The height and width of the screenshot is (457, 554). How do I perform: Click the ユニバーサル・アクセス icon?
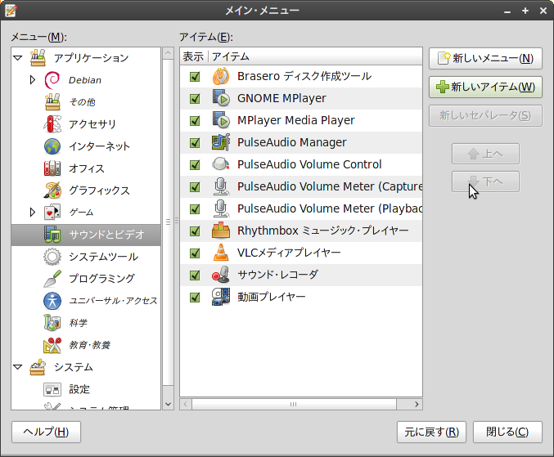[x=52, y=301]
